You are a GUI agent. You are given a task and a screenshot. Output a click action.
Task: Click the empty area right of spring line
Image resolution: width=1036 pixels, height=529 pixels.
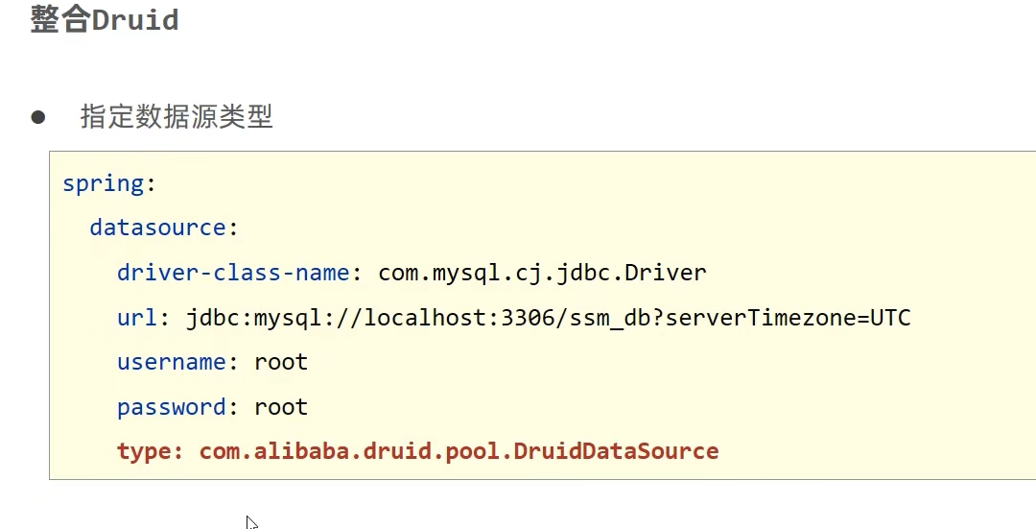click(x=576, y=183)
